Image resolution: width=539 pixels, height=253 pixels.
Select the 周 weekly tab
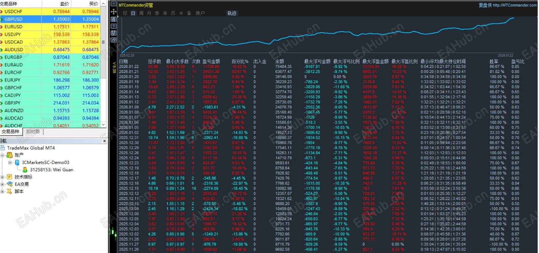coord(141,13)
